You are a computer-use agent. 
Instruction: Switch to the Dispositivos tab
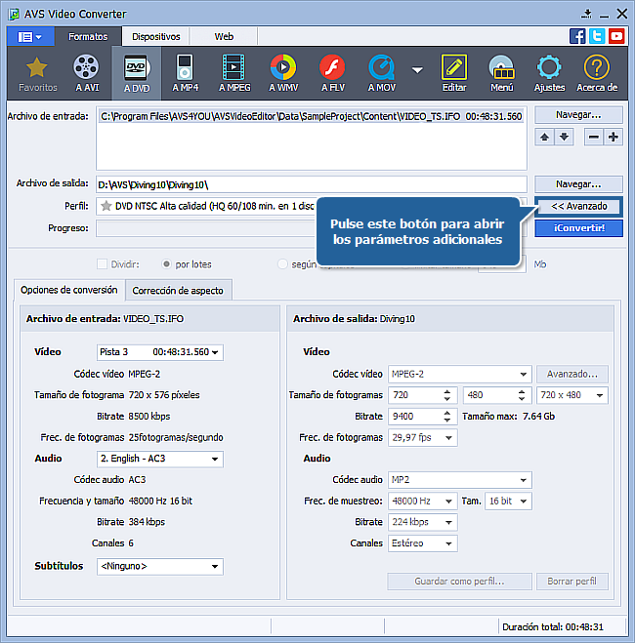tap(156, 36)
